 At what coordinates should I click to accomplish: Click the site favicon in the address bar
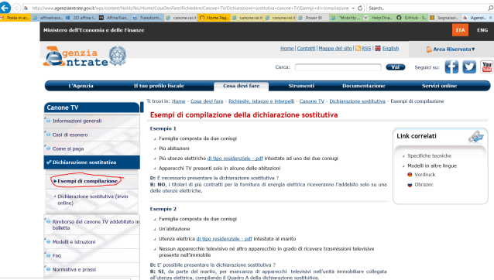(26, 9)
